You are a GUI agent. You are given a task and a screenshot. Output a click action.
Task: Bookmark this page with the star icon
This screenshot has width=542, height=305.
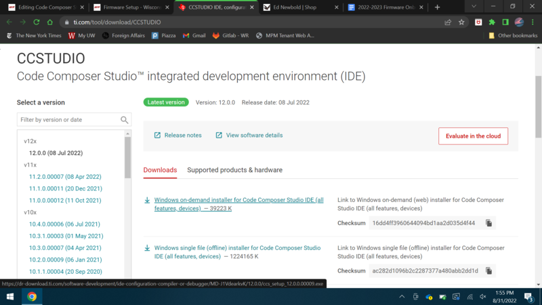click(x=461, y=22)
